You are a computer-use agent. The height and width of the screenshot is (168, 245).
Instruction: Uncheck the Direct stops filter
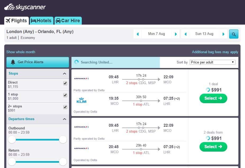coord(65,83)
